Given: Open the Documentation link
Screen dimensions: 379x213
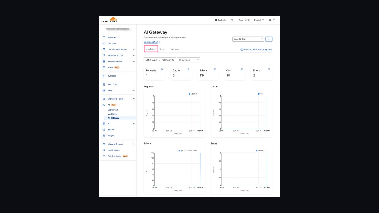Looking at the screenshot, I should pos(152,42).
